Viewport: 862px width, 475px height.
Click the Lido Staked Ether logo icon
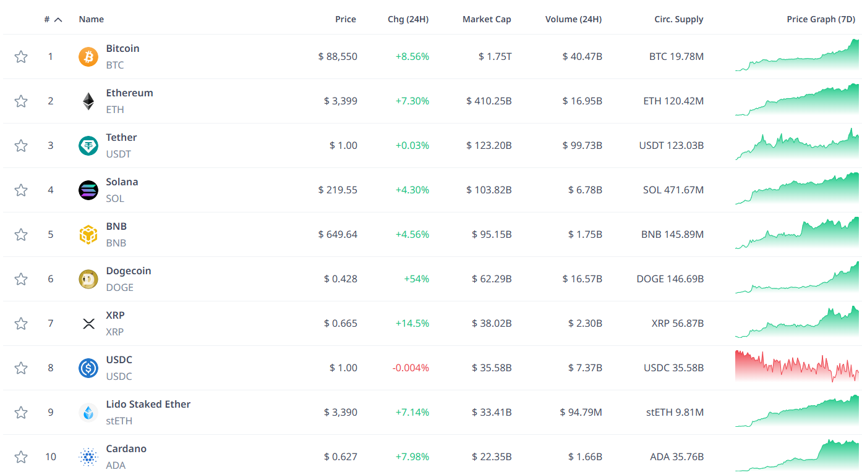coord(88,413)
